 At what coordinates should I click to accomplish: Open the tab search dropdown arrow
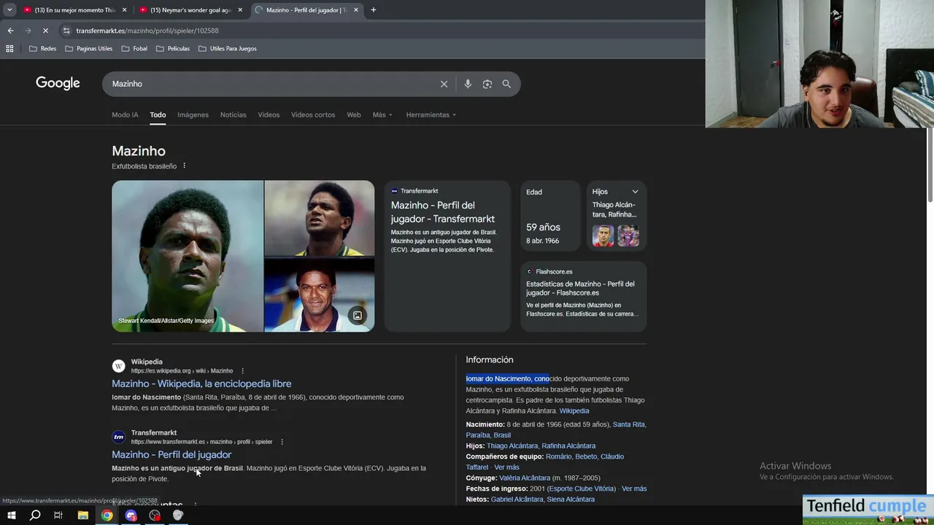[9, 9]
